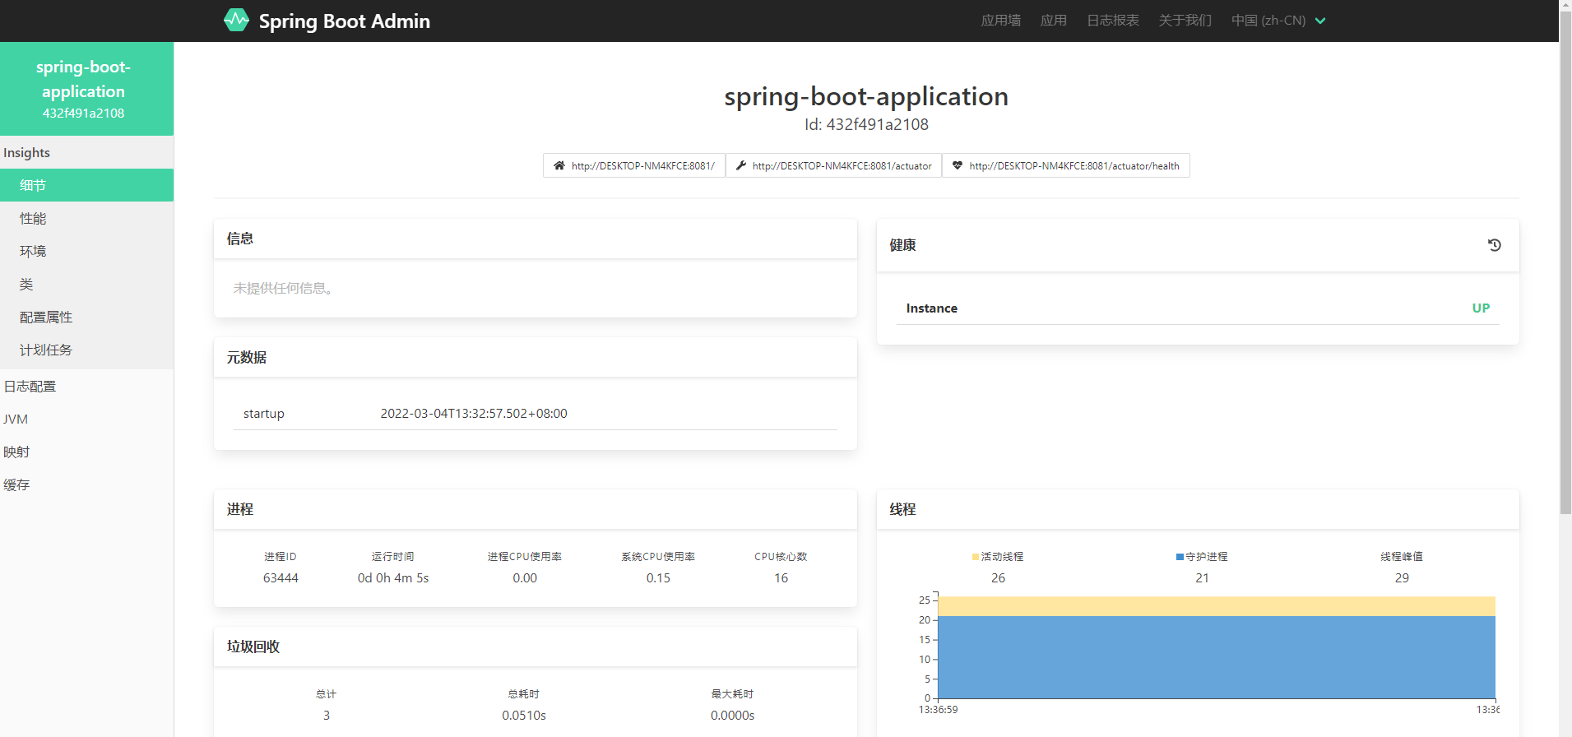The image size is (1572, 737).
Task: Click the 总耗时 value 0.0510s
Action: point(524,715)
